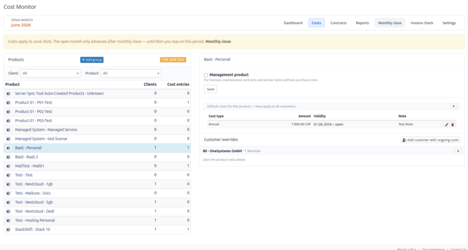Click the June 2026 open month label
The height and width of the screenshot is (250, 468).
21,25
